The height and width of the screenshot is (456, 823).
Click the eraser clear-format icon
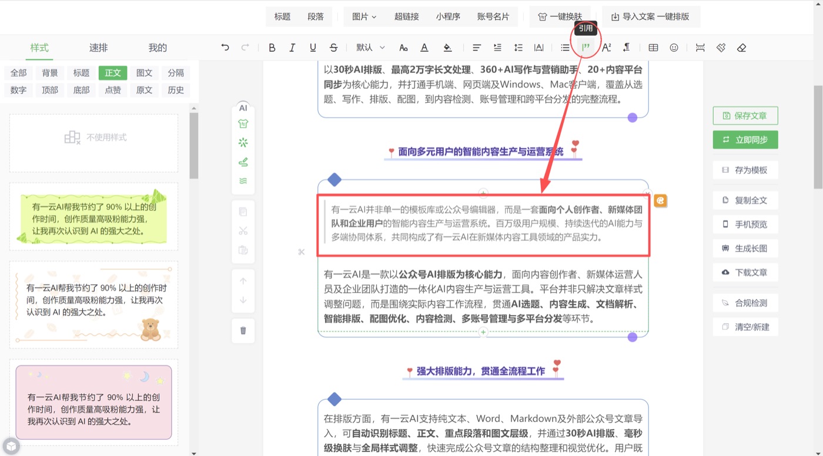tap(741, 48)
